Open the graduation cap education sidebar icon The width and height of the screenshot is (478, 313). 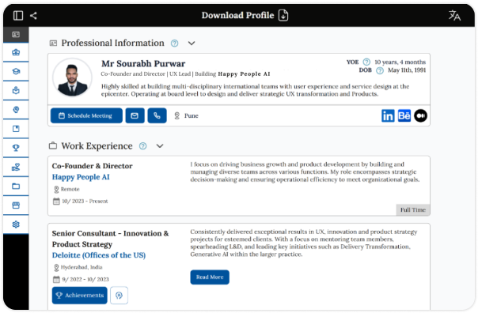[16, 71]
